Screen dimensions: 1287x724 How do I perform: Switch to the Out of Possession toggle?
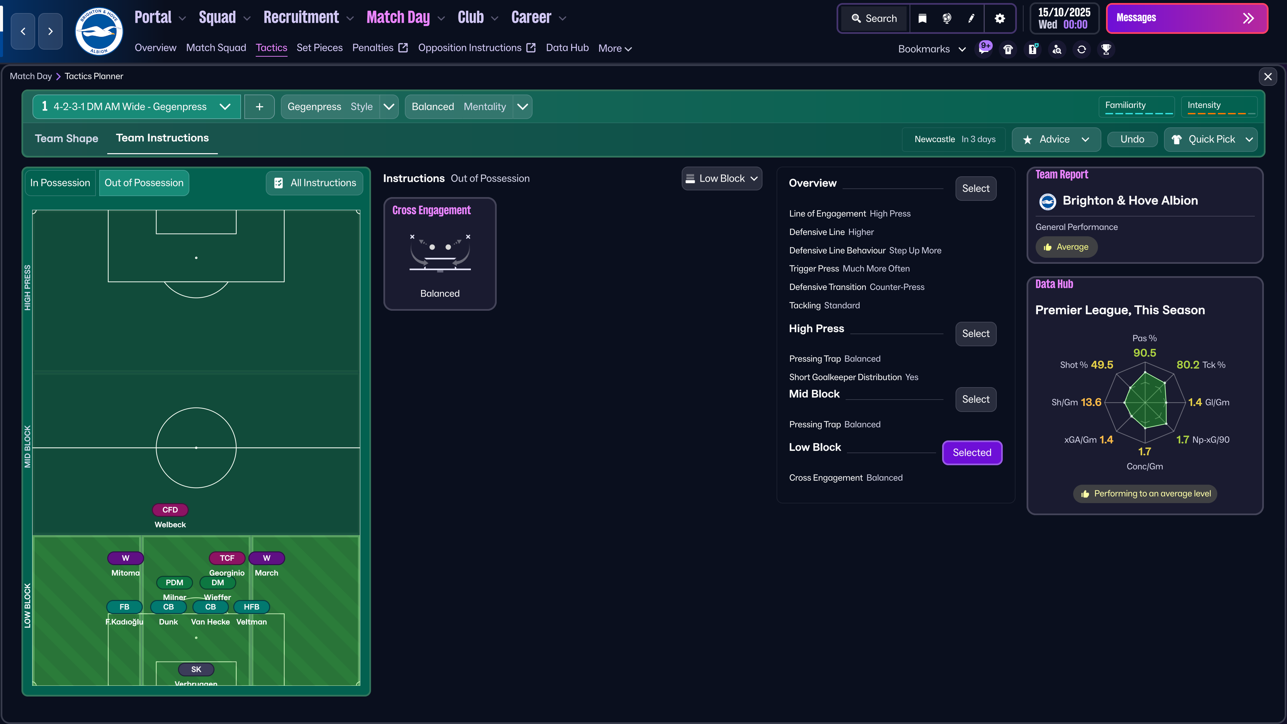pyautogui.click(x=144, y=182)
